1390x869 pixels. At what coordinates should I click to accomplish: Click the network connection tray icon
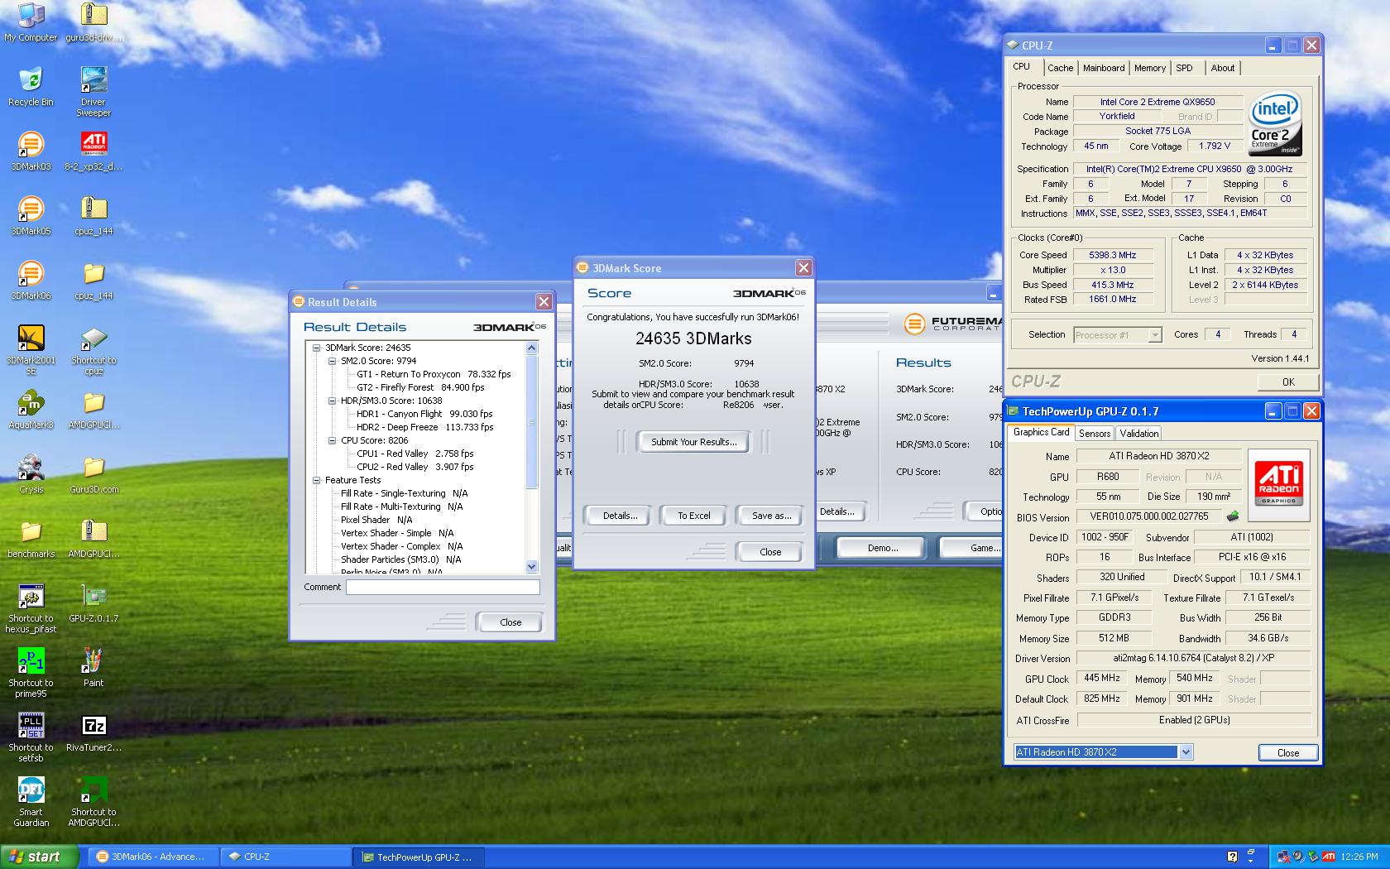(1283, 857)
